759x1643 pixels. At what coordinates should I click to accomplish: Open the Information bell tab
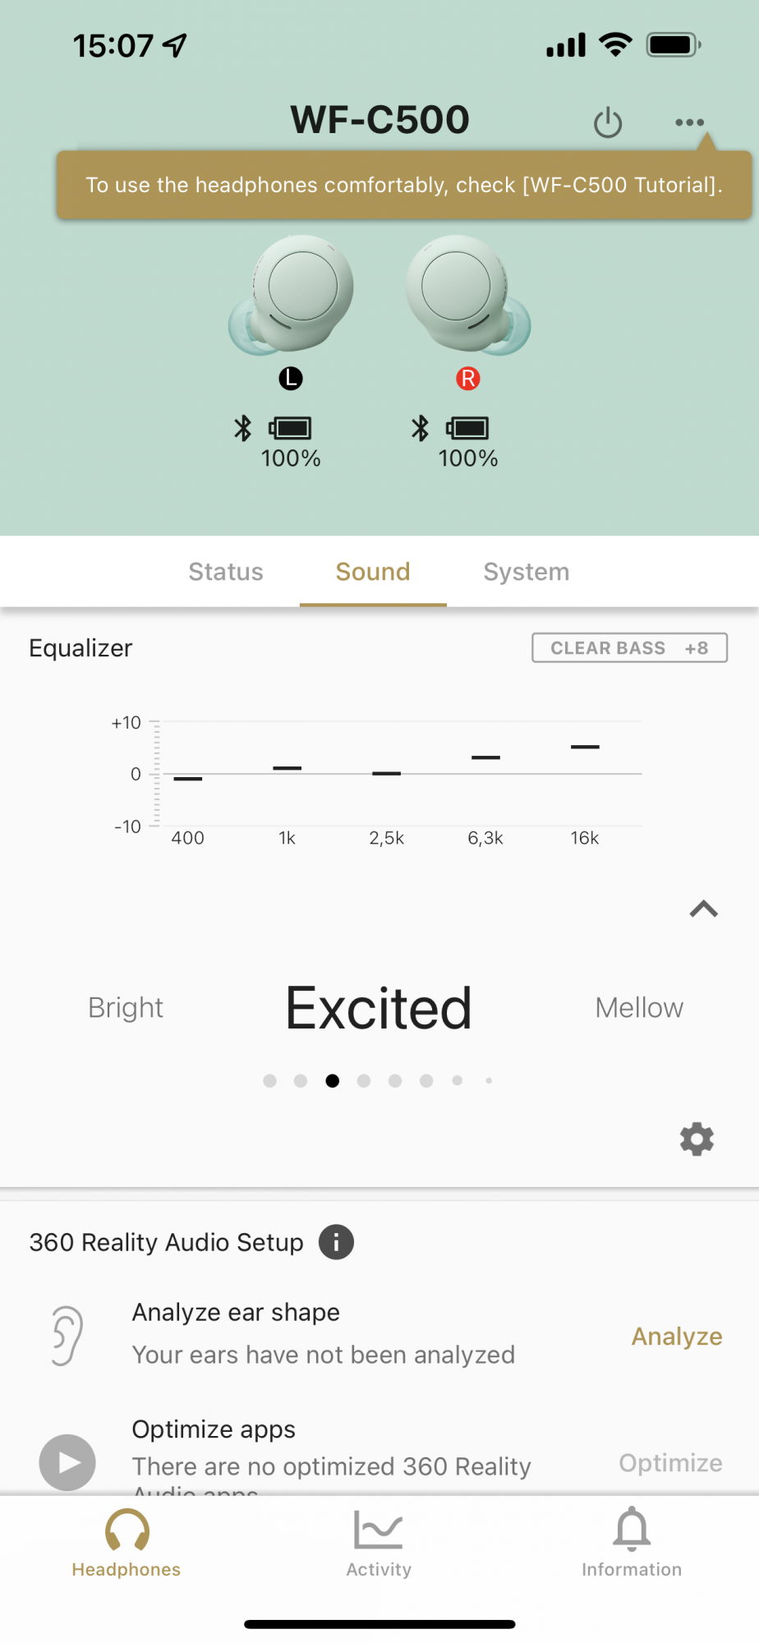coord(631,1543)
